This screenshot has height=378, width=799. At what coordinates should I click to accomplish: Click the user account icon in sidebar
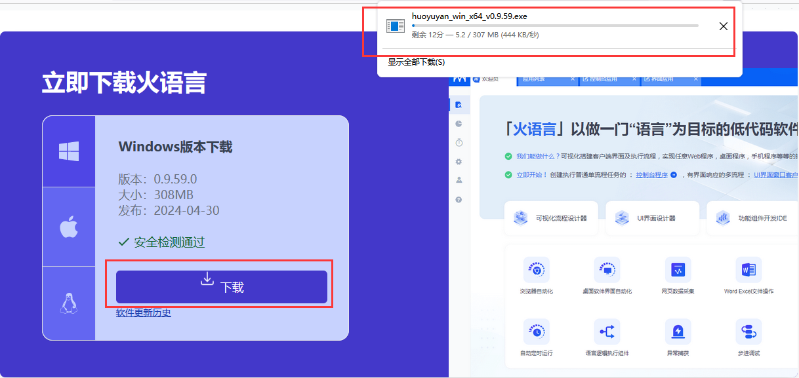tap(459, 181)
